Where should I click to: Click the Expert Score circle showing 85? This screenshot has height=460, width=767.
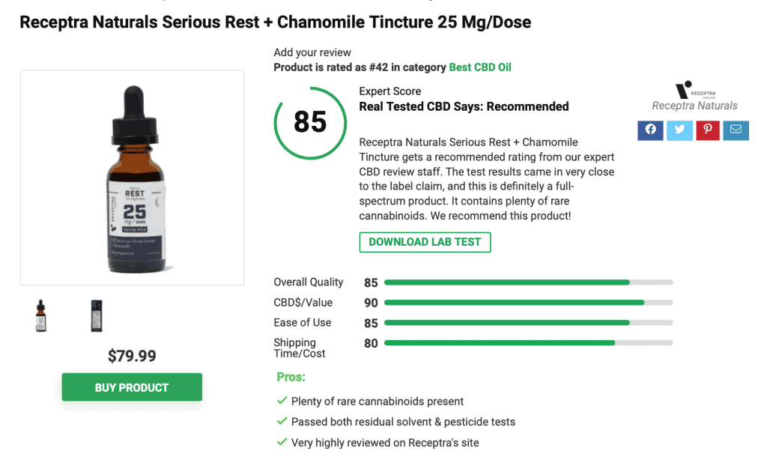[x=310, y=121]
